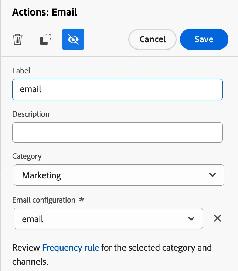The width and height of the screenshot is (238, 271).
Task: Focus the empty Description field
Action: click(118, 133)
